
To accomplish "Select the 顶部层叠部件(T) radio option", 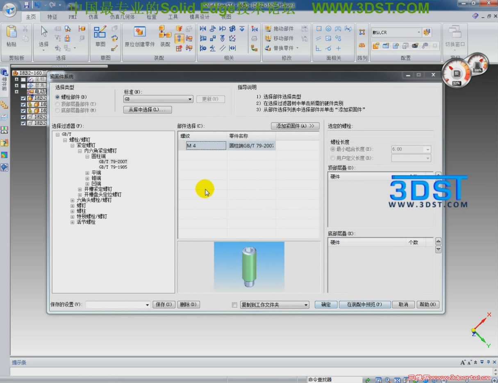I will tap(58, 104).
